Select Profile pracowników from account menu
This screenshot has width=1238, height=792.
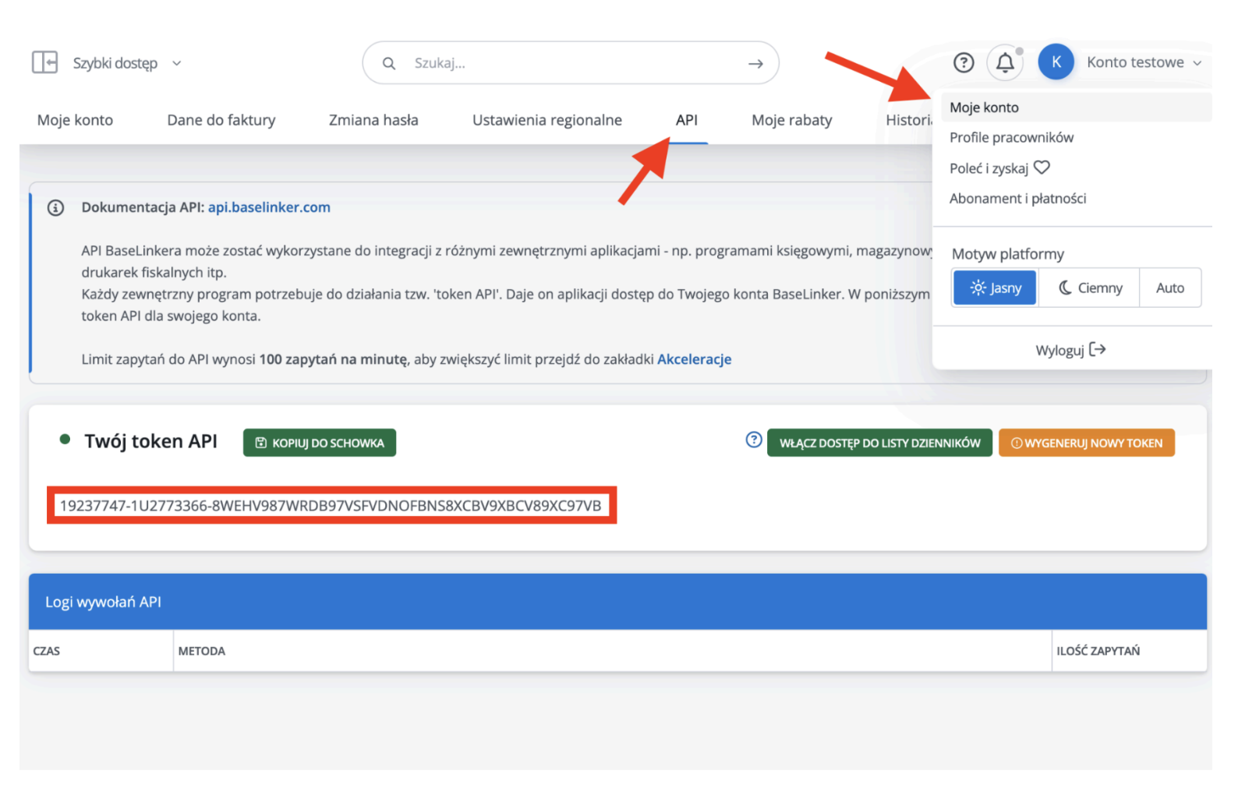pyautogui.click(x=1011, y=137)
